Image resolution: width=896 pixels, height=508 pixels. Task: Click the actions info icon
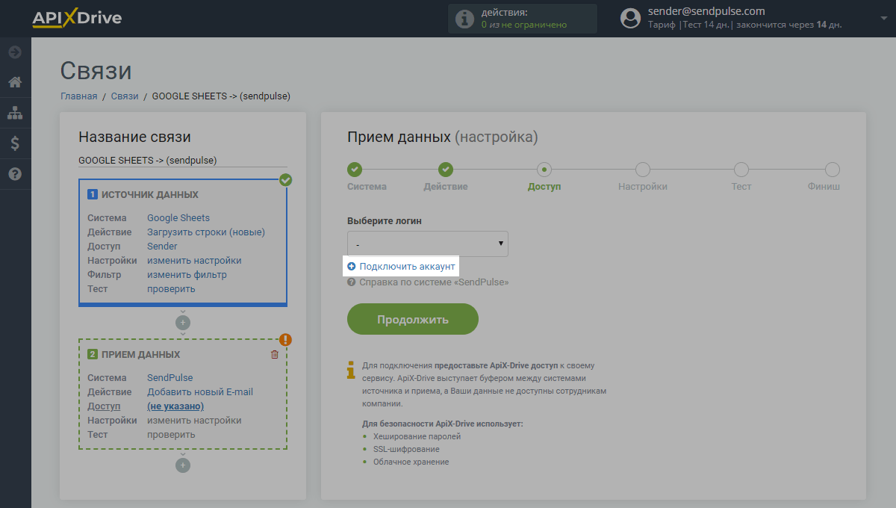click(465, 19)
